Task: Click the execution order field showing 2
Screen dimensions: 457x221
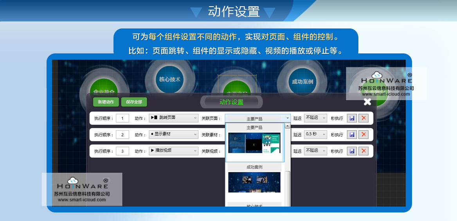Action: (122, 135)
